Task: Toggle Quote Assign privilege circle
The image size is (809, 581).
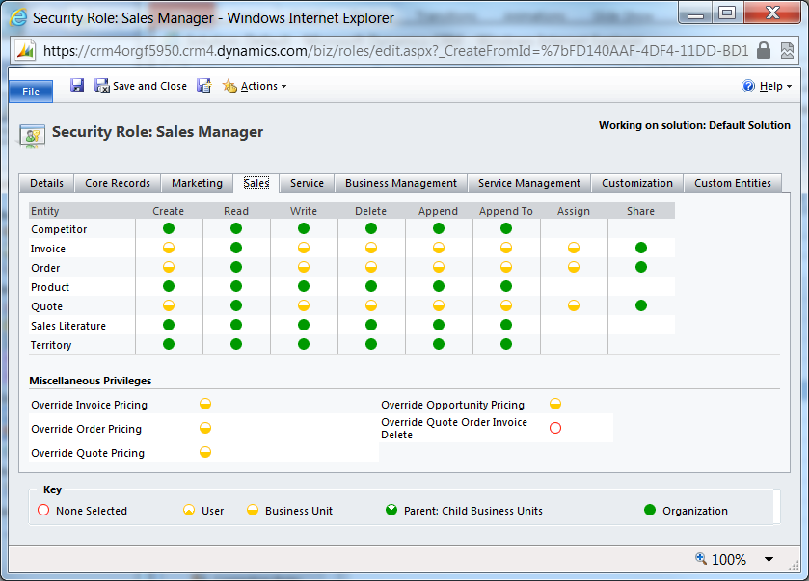Action: point(573,305)
